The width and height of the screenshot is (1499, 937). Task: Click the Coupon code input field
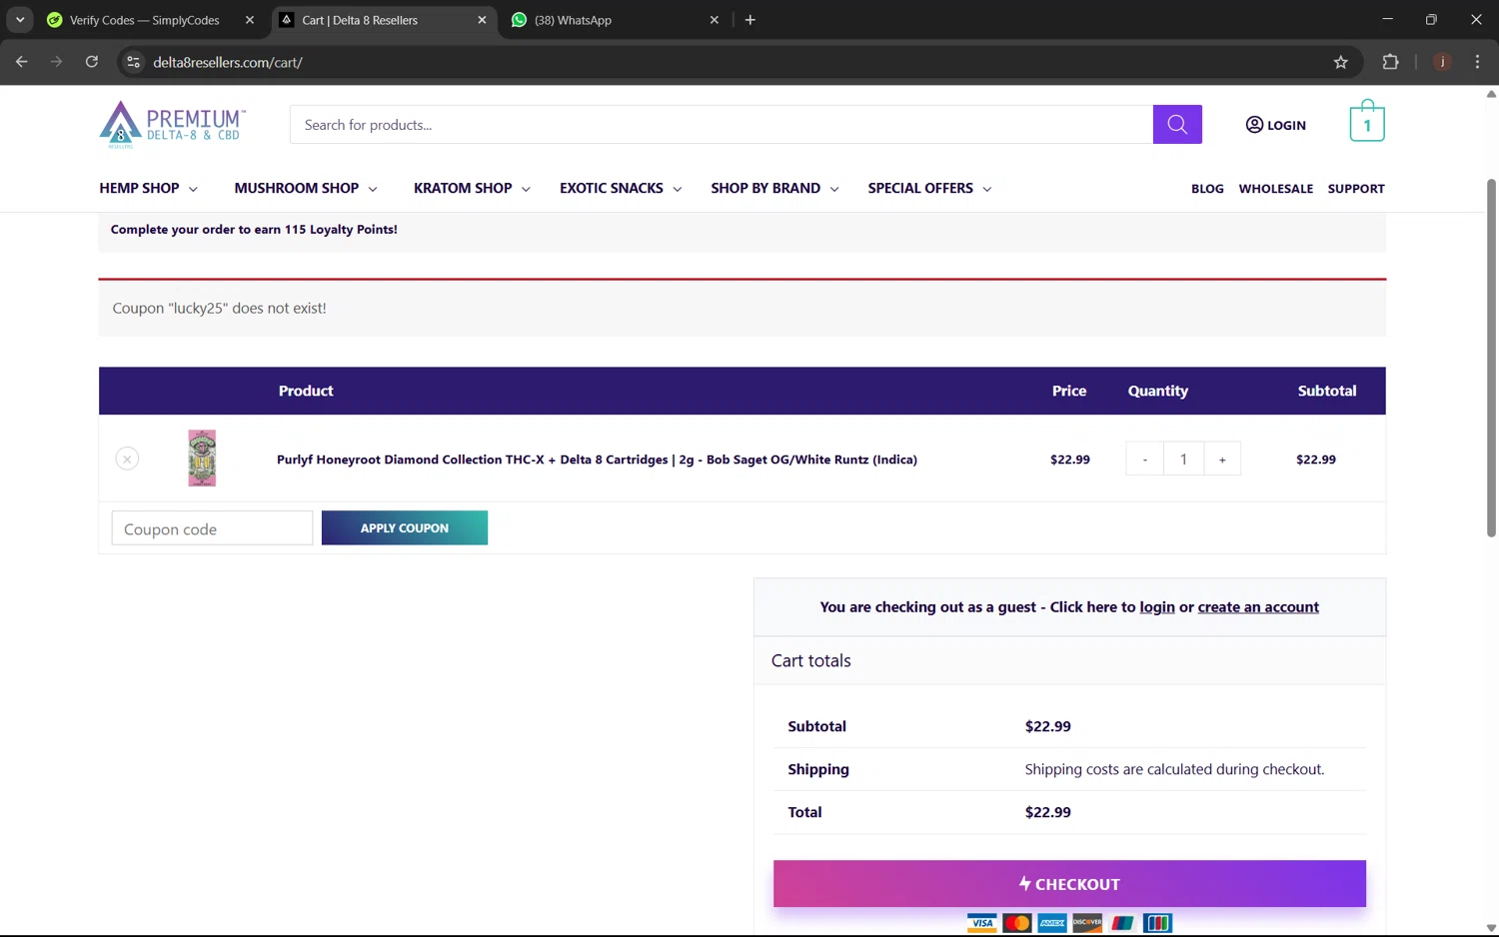click(x=212, y=528)
